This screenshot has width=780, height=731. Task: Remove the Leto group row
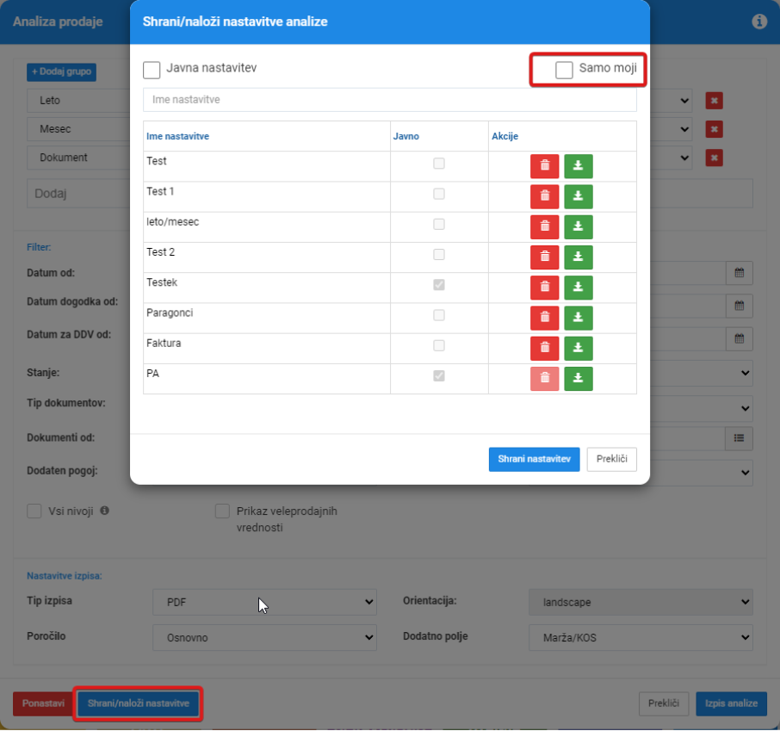(x=714, y=101)
